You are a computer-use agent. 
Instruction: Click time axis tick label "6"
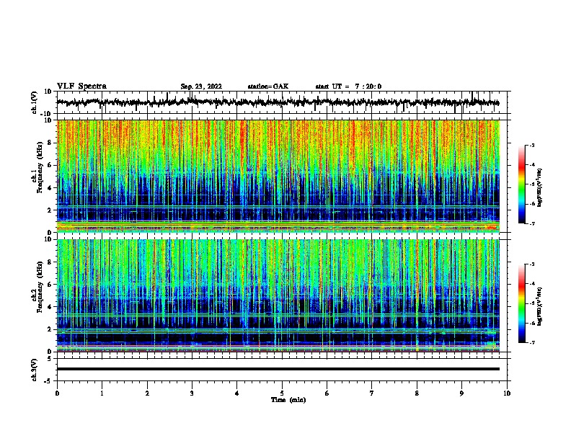(327, 393)
